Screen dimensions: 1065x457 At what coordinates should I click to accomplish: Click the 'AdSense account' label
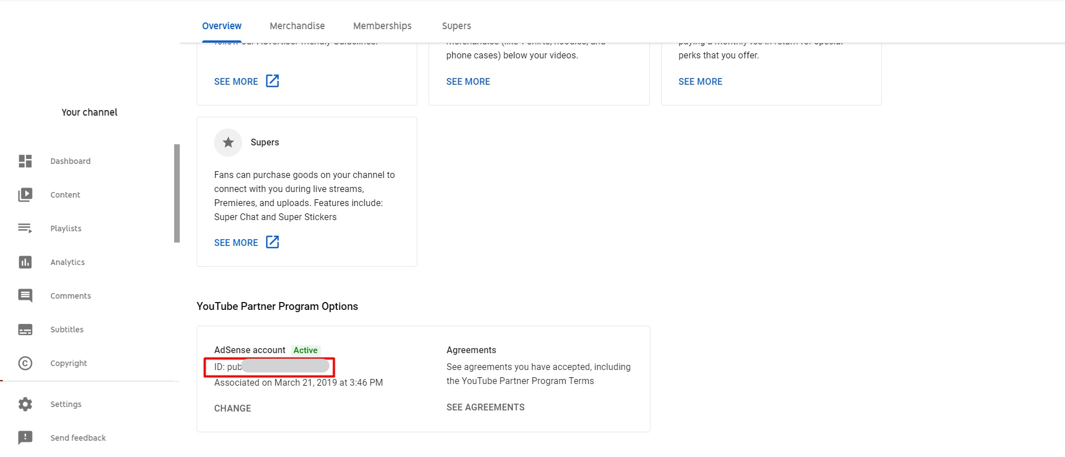[x=249, y=350]
